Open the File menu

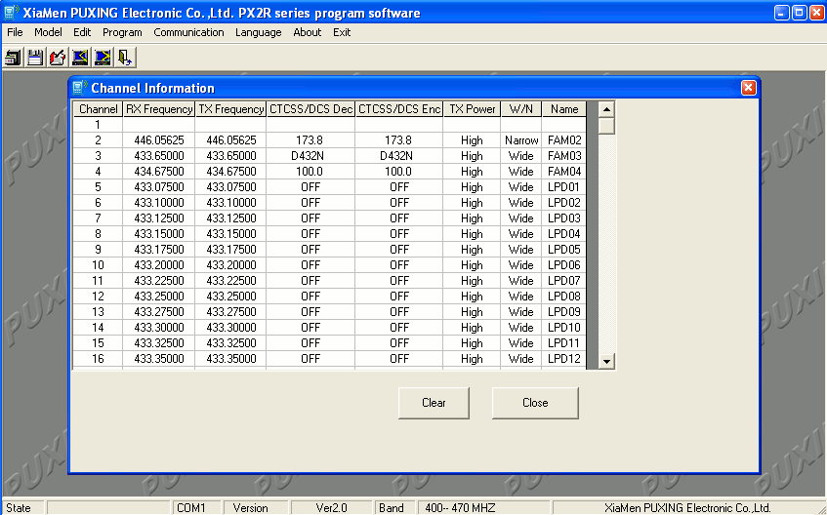pyautogui.click(x=15, y=32)
